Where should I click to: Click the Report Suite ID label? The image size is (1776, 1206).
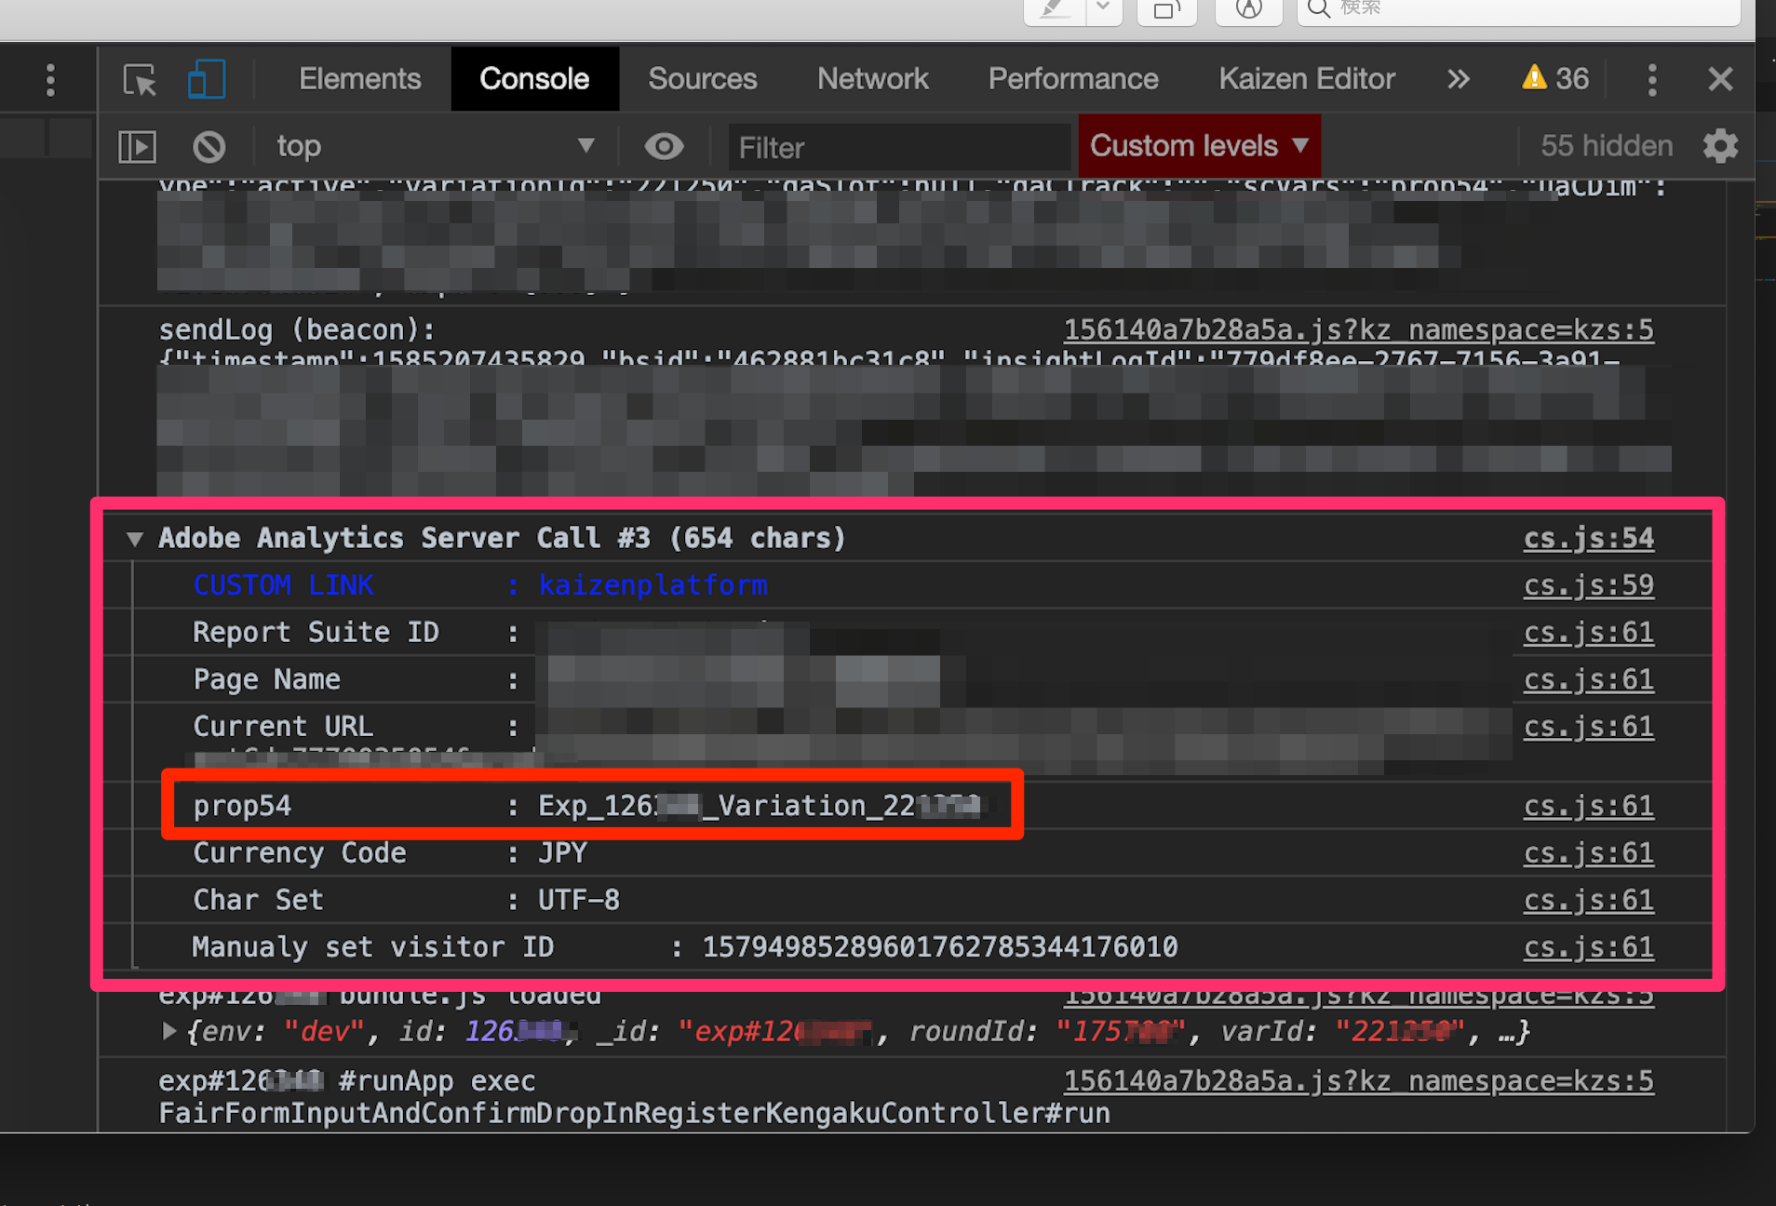click(x=316, y=633)
